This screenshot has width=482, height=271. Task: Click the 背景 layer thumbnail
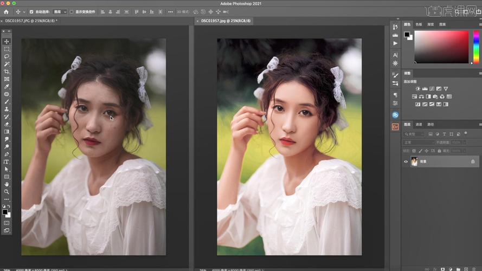pos(414,162)
